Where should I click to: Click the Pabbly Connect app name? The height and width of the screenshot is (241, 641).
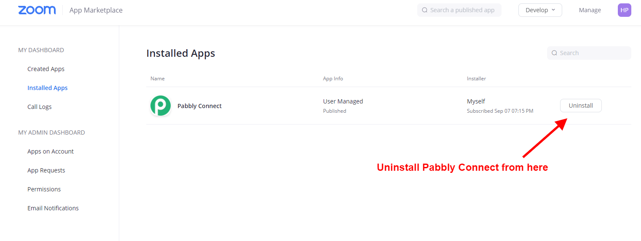200,106
